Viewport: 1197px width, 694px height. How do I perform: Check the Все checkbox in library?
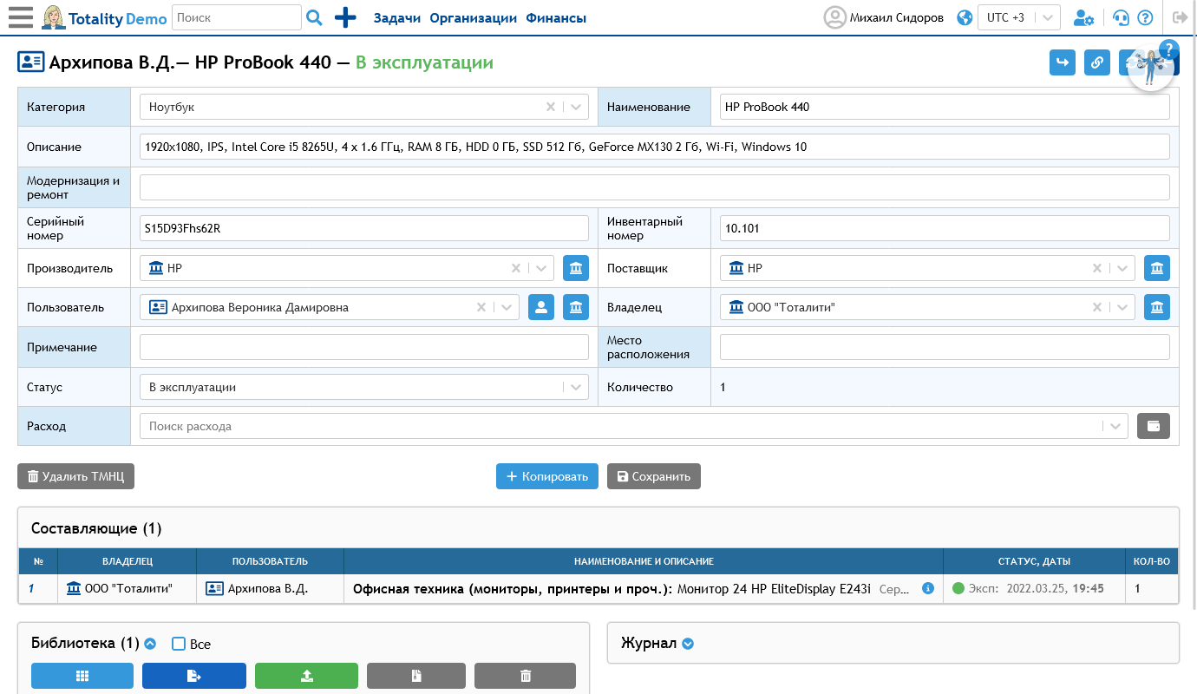pos(179,644)
